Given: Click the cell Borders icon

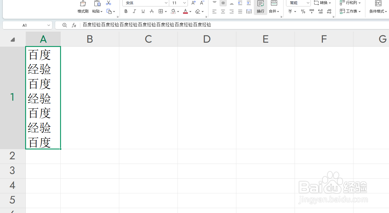Looking at the screenshot, I should click(161, 11).
